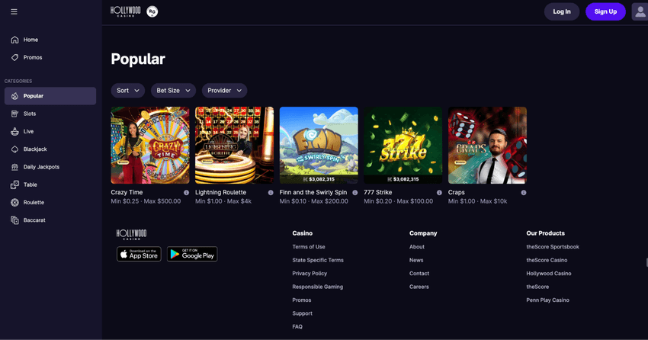648x340 pixels.
Task: Click the Blackjack spade icon
Action: 15,149
